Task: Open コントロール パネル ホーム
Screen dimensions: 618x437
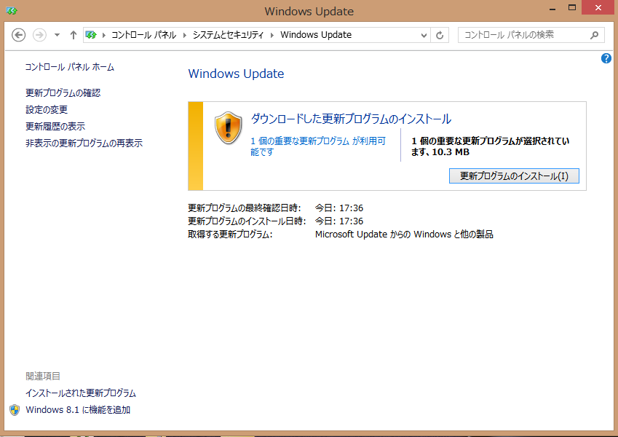Action: (x=70, y=67)
